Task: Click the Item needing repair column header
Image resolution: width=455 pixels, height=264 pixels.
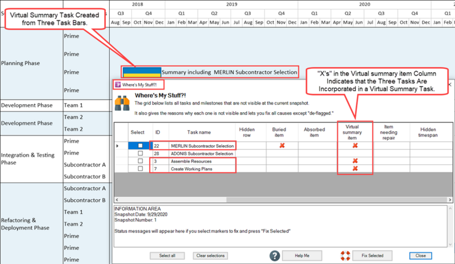Action: pos(388,132)
